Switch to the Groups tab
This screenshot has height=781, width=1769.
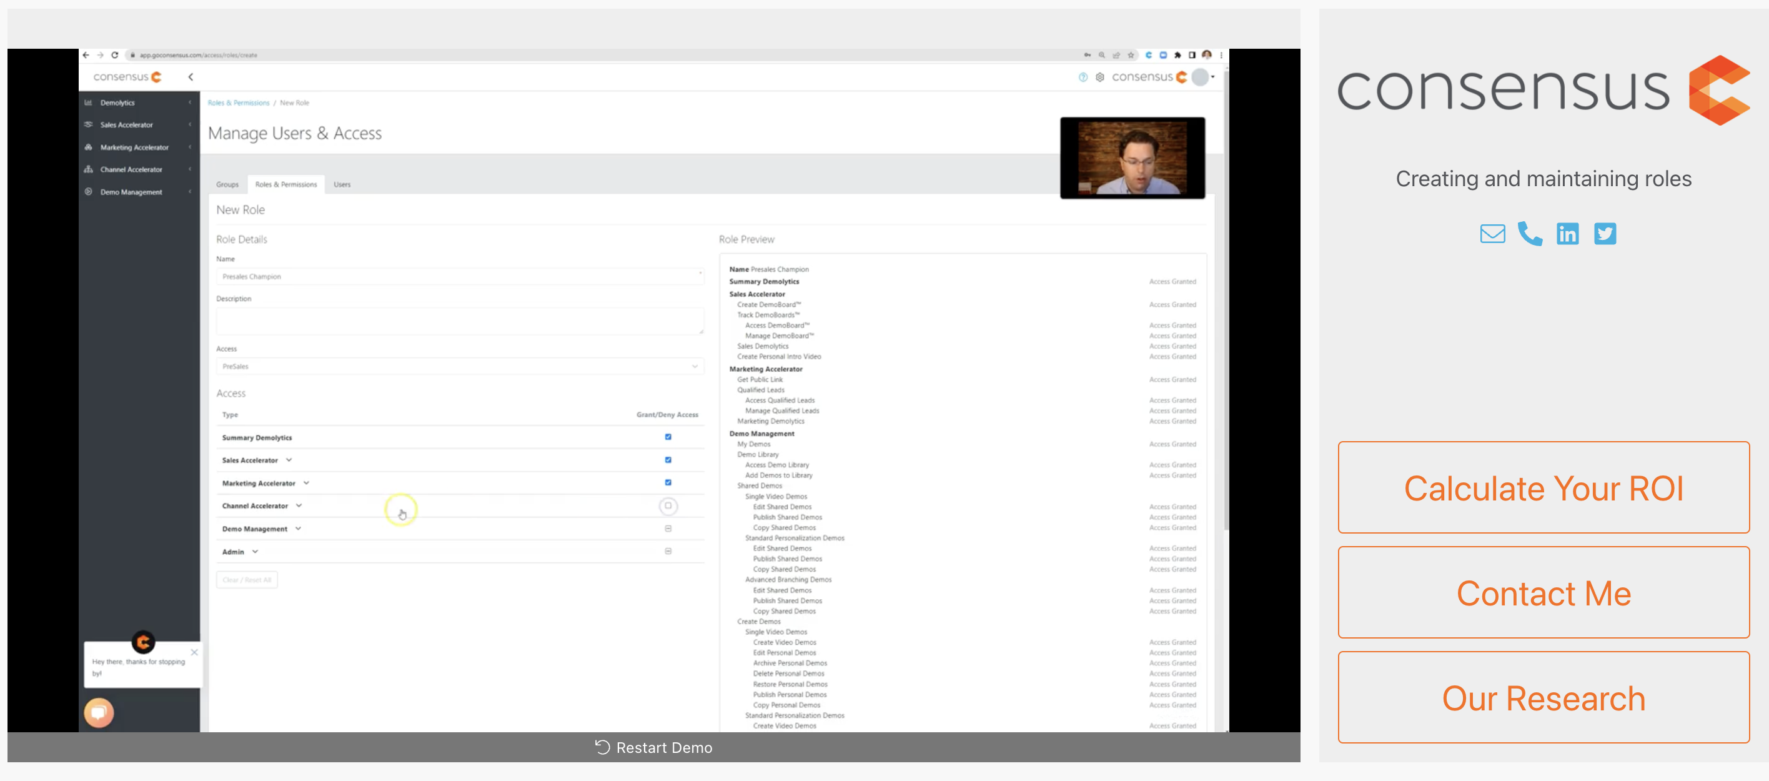click(x=227, y=184)
